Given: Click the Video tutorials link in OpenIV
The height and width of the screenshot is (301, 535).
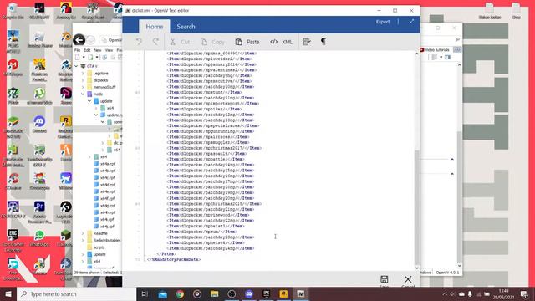Looking at the screenshot, I should point(435,50).
